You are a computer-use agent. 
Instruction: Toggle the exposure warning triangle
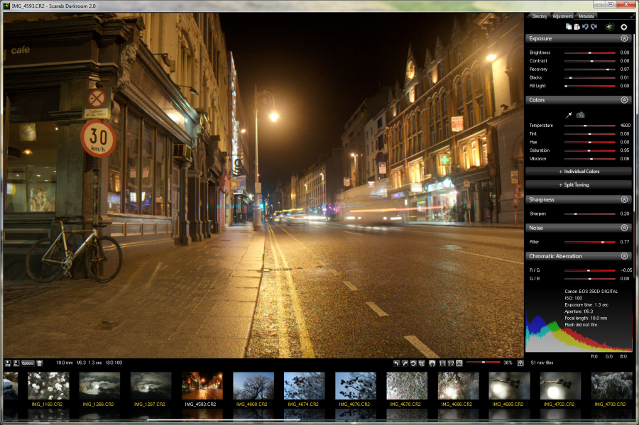(x=520, y=363)
